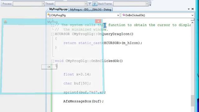Collapse the OnQueryDragIcon function block
Screen dimensions: 199x112
click(x=53, y=34)
